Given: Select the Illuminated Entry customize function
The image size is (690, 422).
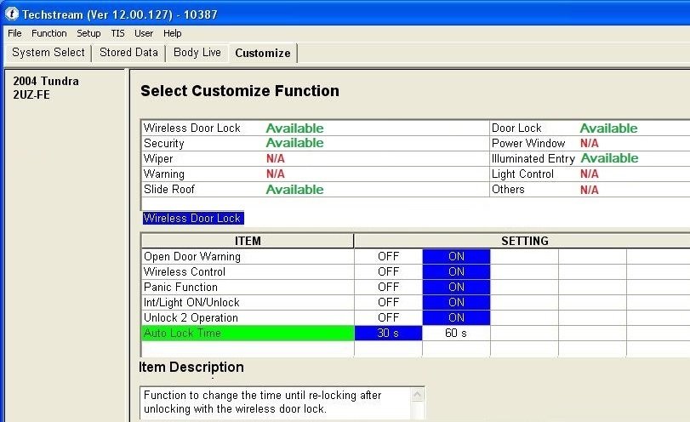Looking at the screenshot, I should [x=590, y=158].
